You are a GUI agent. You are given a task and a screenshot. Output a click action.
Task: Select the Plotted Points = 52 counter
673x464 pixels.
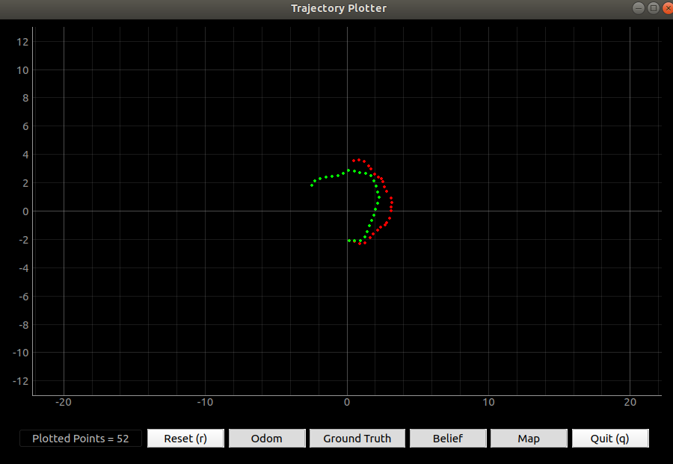pyautogui.click(x=81, y=439)
